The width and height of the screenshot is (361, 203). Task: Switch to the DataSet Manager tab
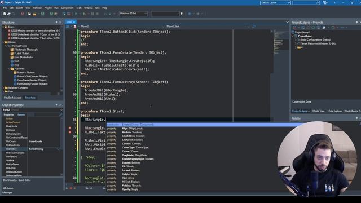click(12, 98)
